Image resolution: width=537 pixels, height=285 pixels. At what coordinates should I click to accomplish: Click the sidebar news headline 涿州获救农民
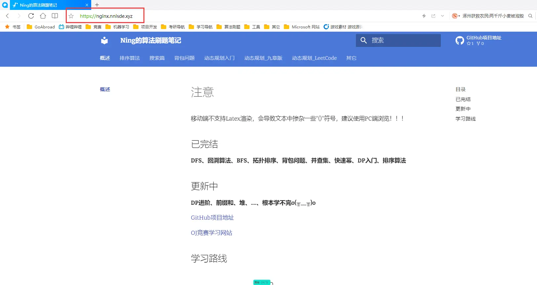point(493,16)
